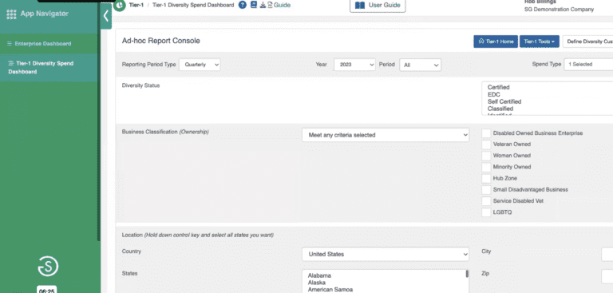Check the Minority Owned box
This screenshot has width=613, height=293.
point(486,167)
